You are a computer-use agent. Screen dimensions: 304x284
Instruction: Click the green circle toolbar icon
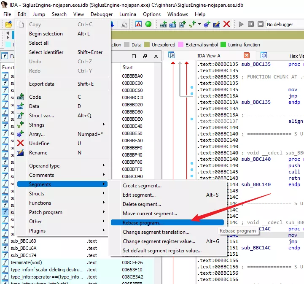148,24
